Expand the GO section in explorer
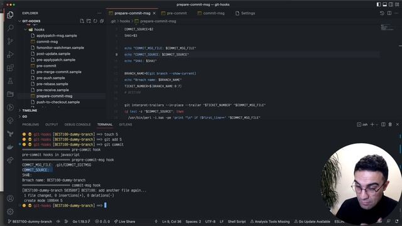Image resolution: width=402 pixels, height=226 pixels. [19, 117]
